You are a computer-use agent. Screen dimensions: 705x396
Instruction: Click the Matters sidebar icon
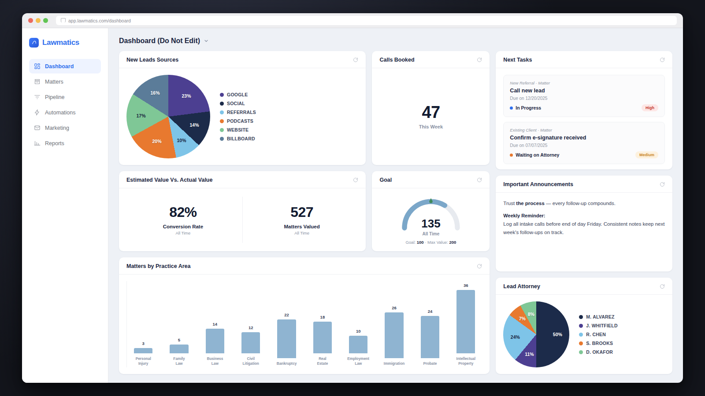point(37,82)
